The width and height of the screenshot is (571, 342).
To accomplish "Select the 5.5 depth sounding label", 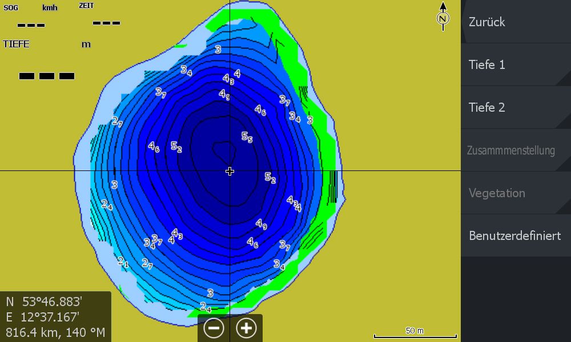I will point(247,137).
